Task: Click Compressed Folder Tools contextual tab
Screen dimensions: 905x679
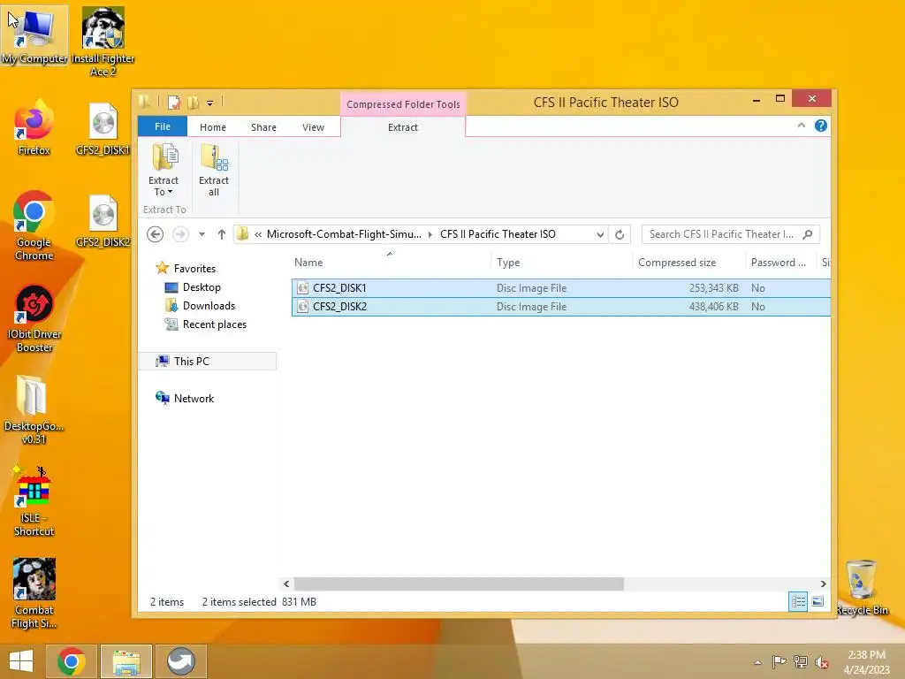Action: pyautogui.click(x=403, y=104)
